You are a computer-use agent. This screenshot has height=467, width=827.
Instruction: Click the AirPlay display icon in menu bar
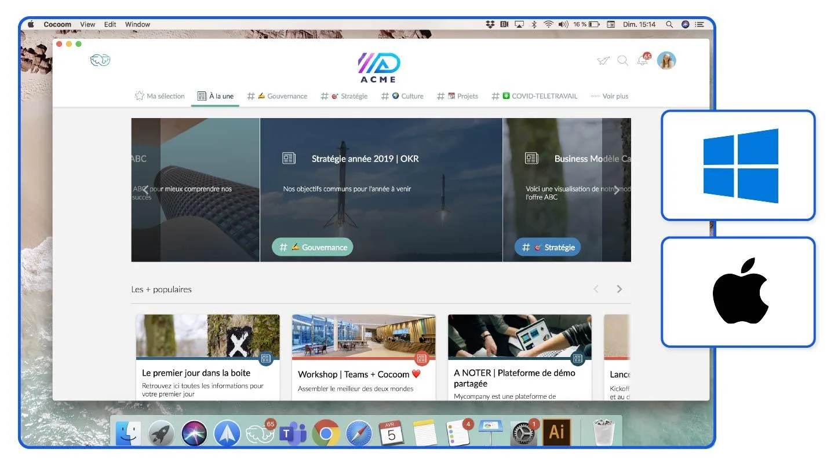519,24
